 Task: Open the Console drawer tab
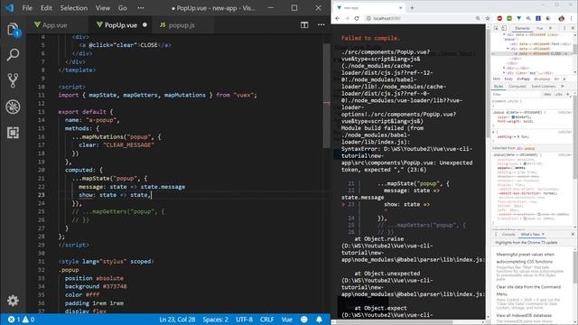tap(508, 235)
